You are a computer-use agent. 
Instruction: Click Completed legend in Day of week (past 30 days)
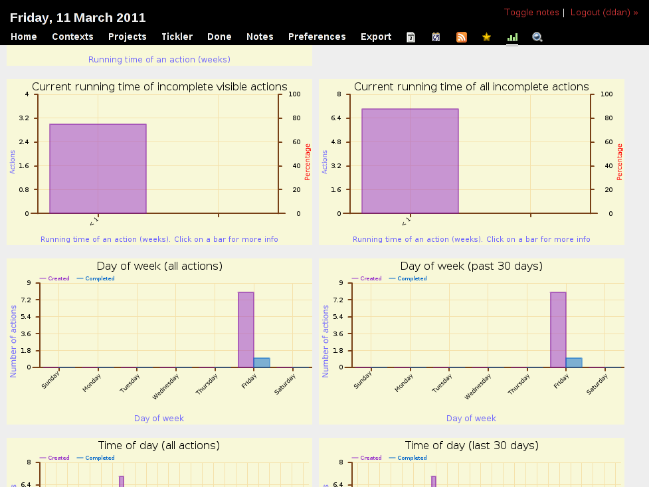coord(408,278)
